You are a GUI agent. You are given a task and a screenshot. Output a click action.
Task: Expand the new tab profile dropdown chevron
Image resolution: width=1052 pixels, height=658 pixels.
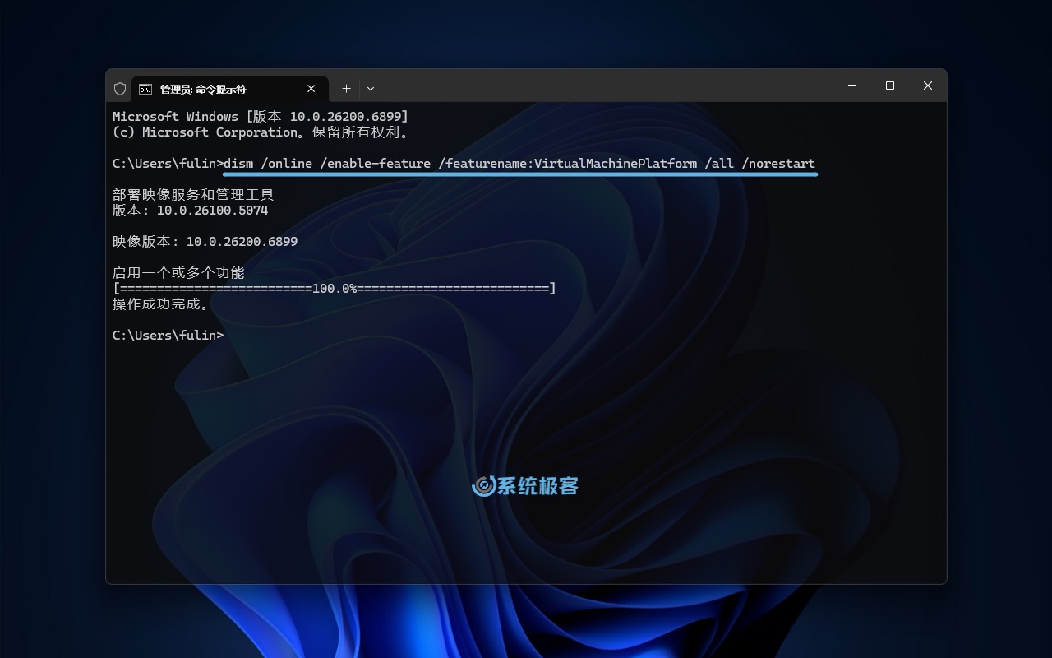point(371,89)
